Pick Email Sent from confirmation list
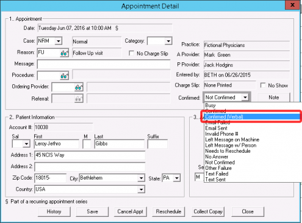Screen dimensions: 302x223 click(216, 128)
